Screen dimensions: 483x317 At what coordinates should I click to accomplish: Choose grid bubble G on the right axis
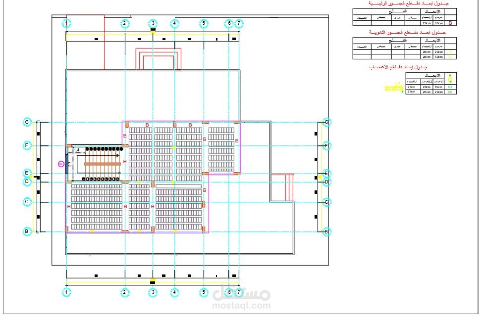326,122
